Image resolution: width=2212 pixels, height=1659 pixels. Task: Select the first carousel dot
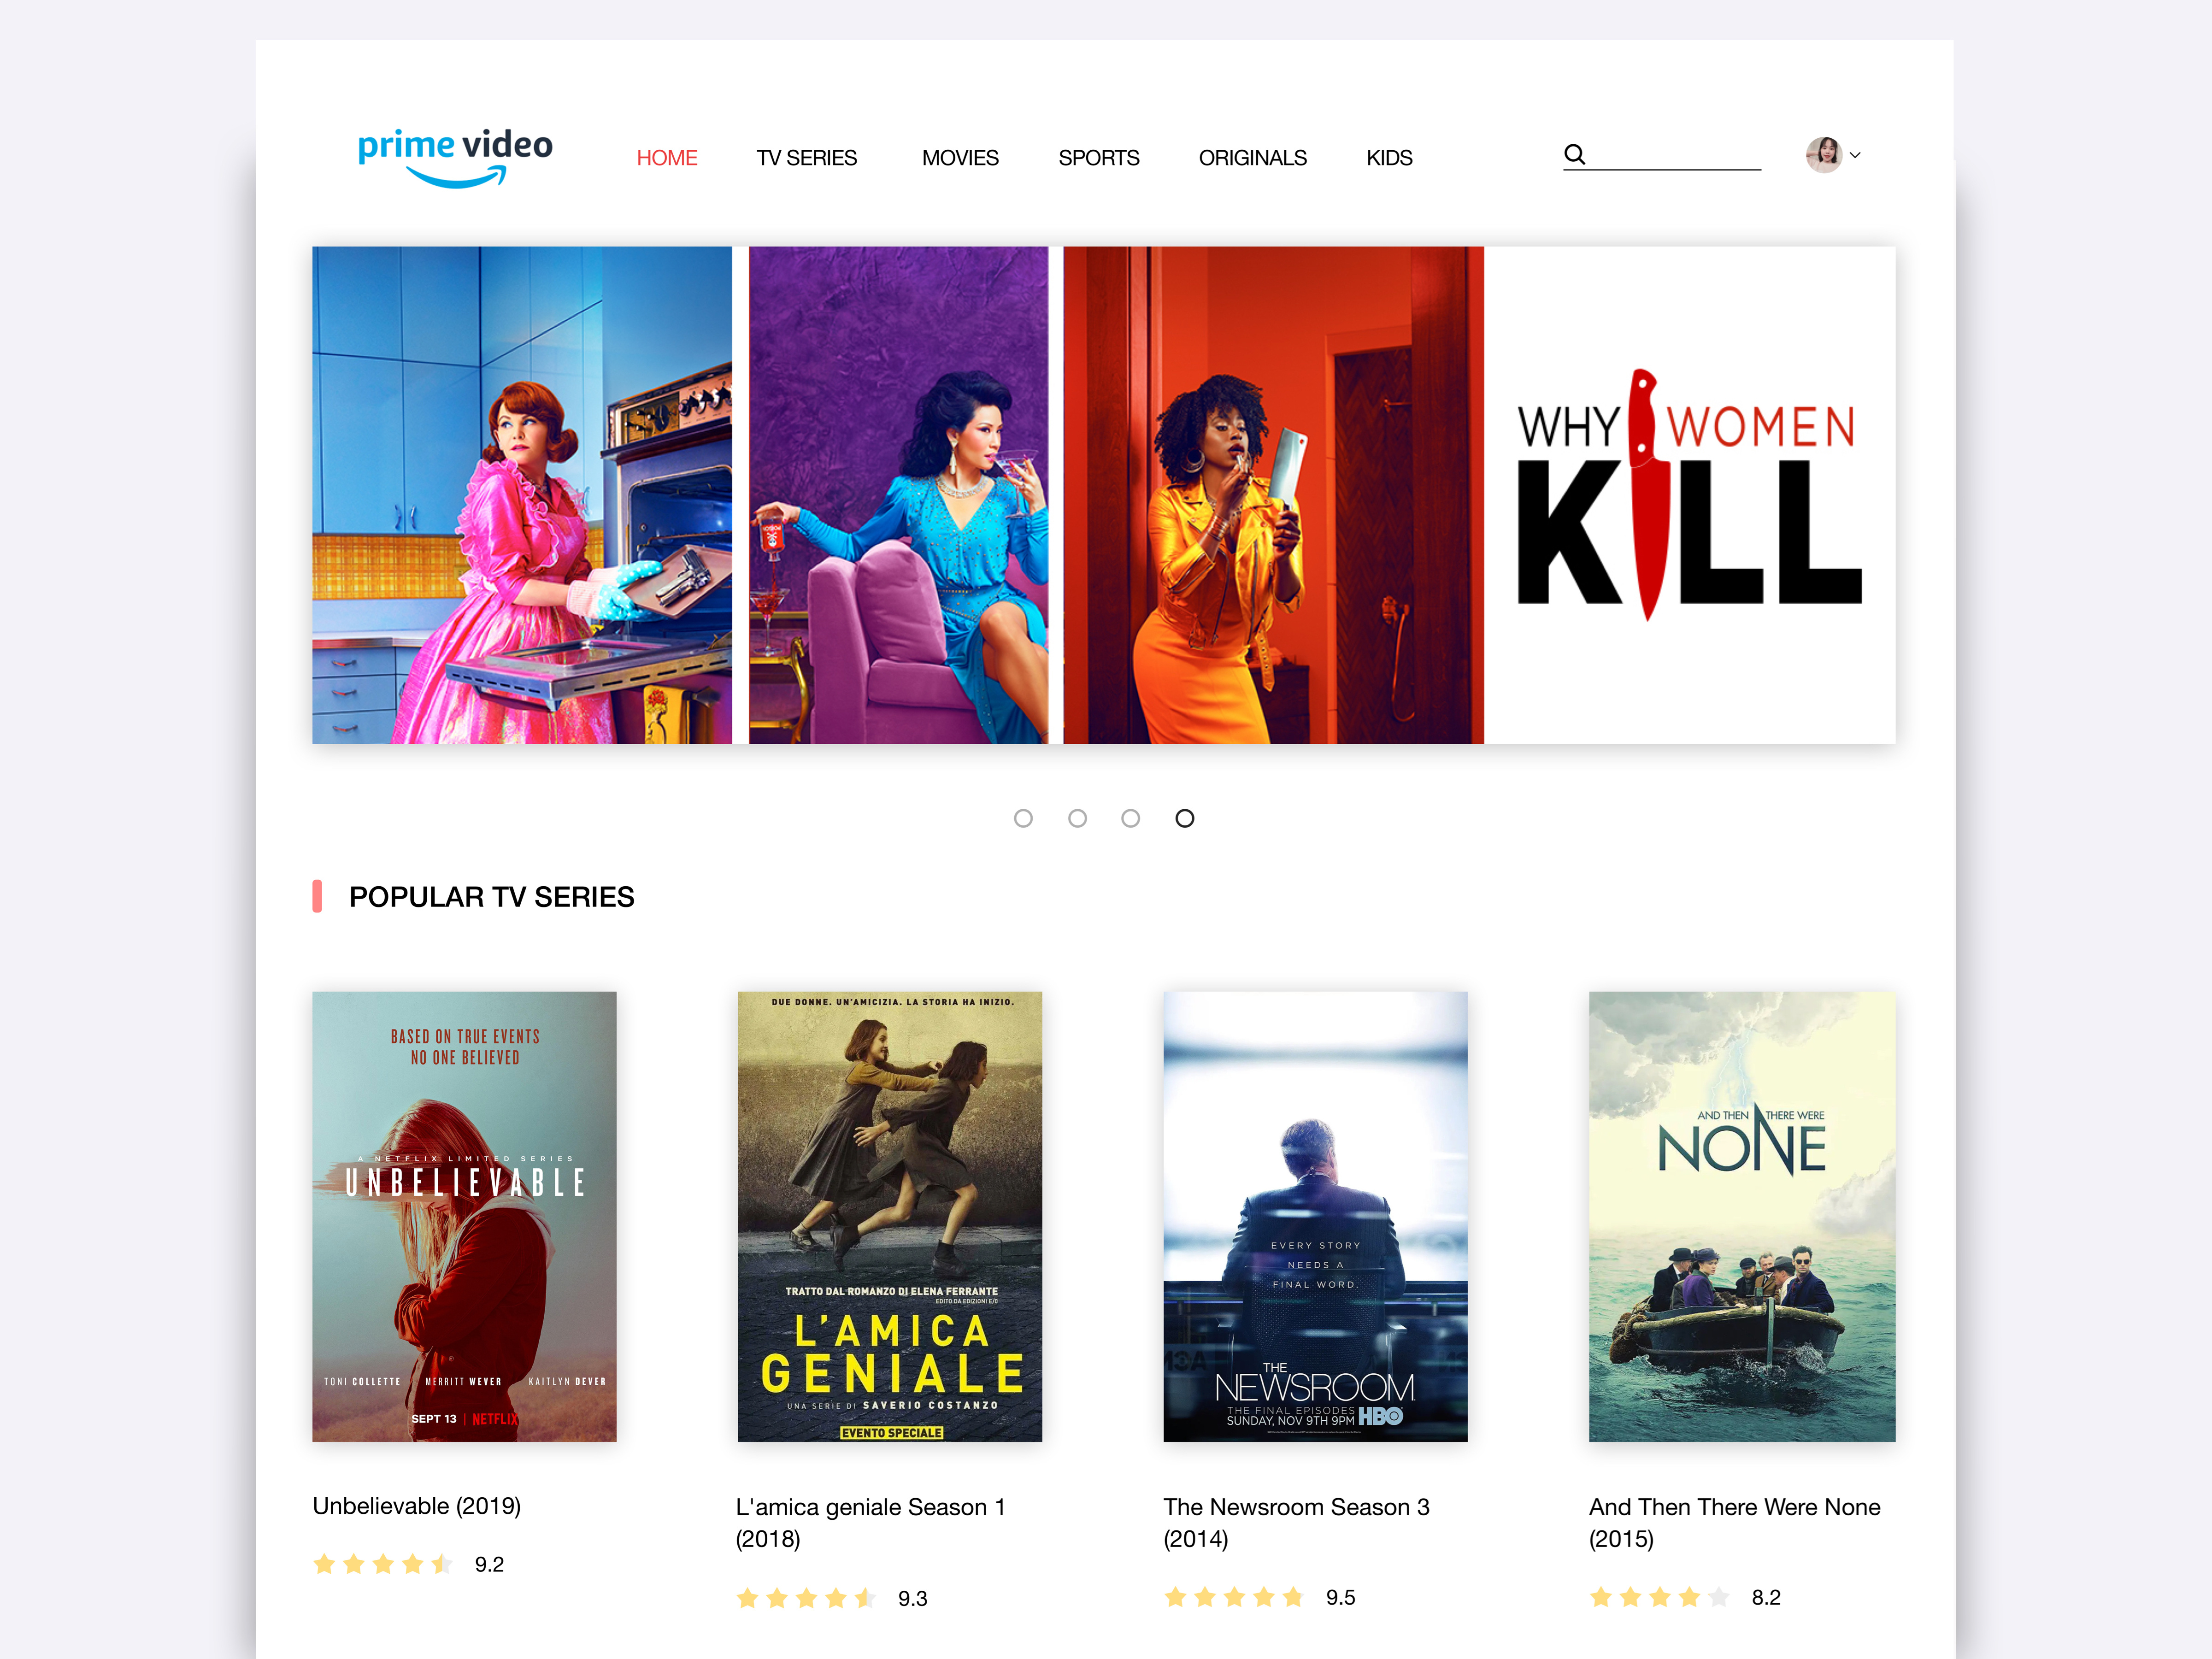coord(1023,818)
